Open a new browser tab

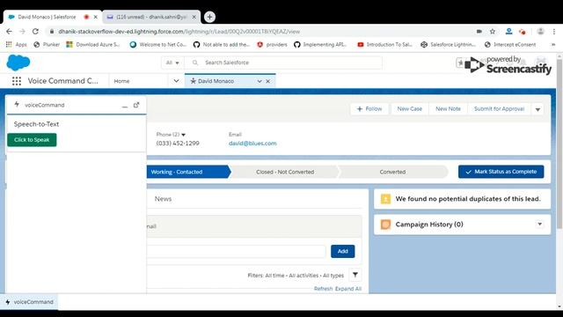[x=209, y=17]
